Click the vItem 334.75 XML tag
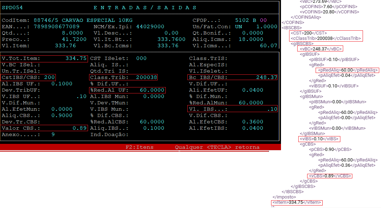 tap(297, 202)
